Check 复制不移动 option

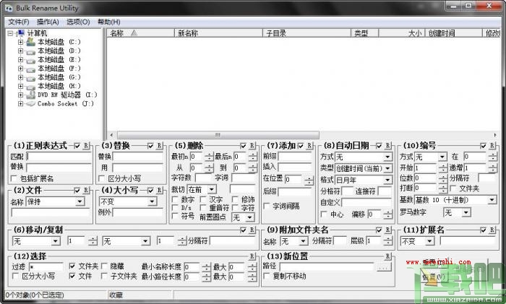(267, 276)
